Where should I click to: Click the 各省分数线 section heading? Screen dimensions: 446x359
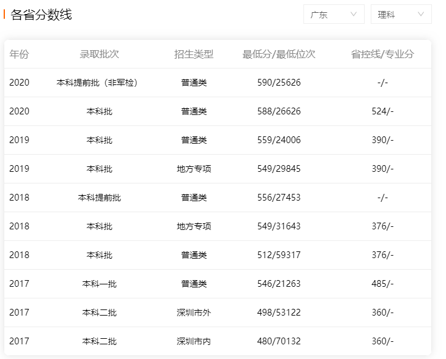click(41, 15)
